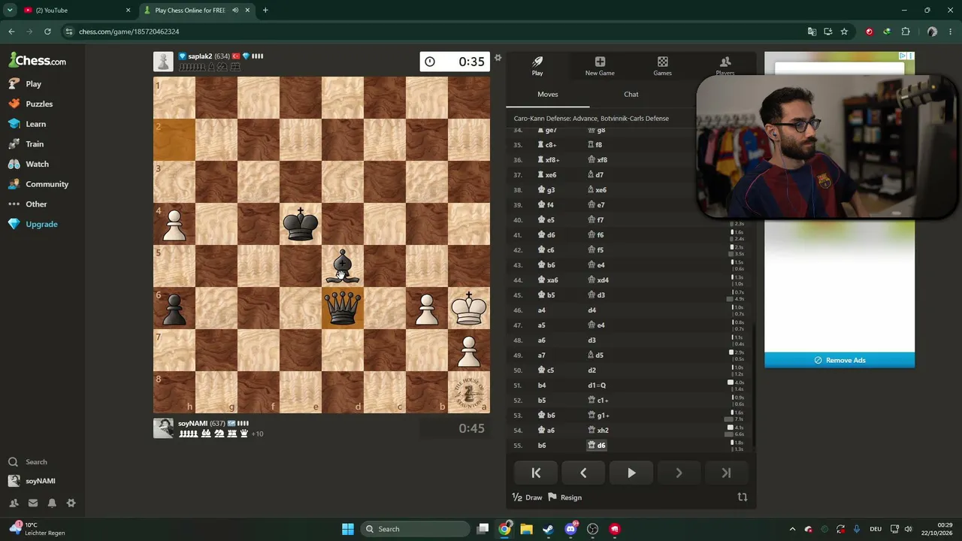The image size is (962, 541).
Task: Open the friends icon at sidebar bottom
Action: [14, 503]
